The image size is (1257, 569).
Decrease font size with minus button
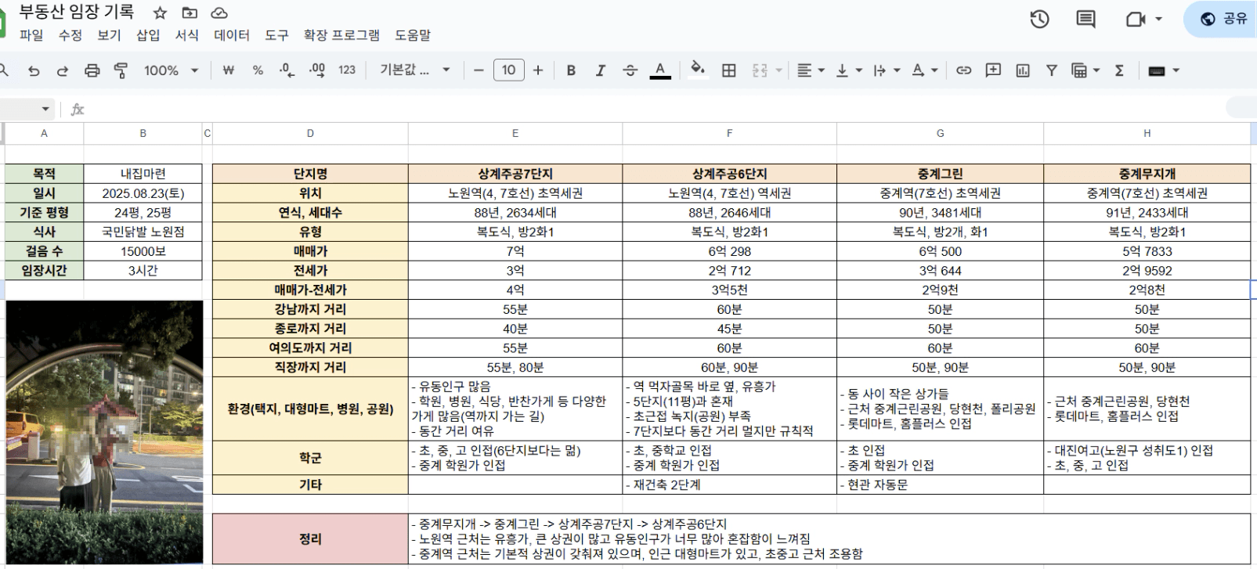(479, 70)
